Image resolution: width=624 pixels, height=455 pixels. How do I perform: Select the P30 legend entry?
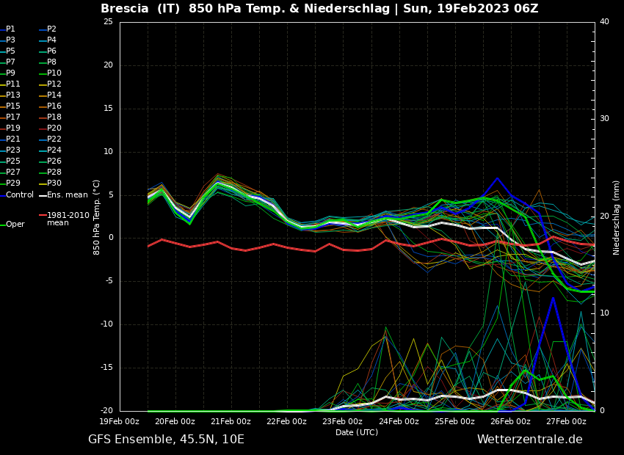click(x=54, y=183)
